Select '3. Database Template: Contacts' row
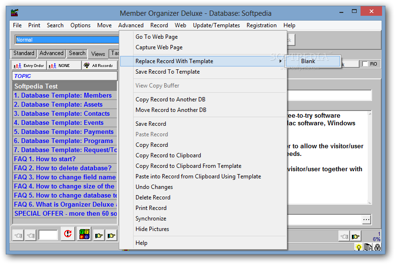The image size is (395, 264). click(65, 113)
